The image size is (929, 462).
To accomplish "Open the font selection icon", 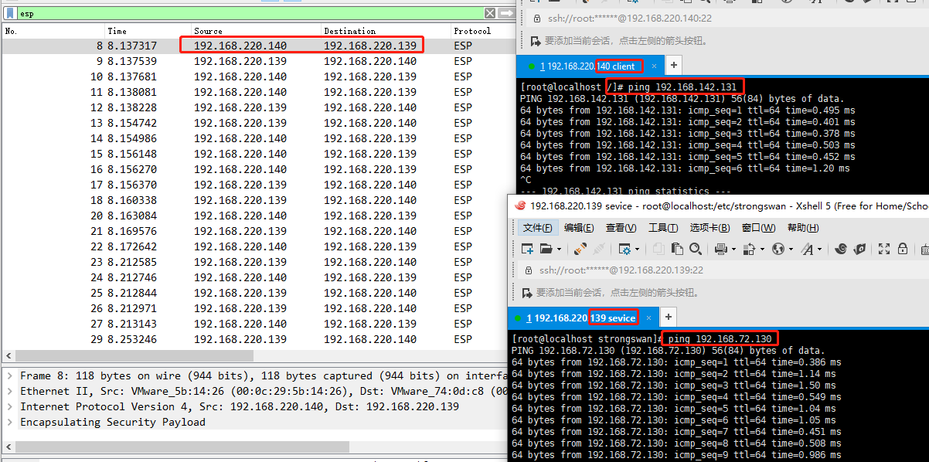I will coord(808,249).
